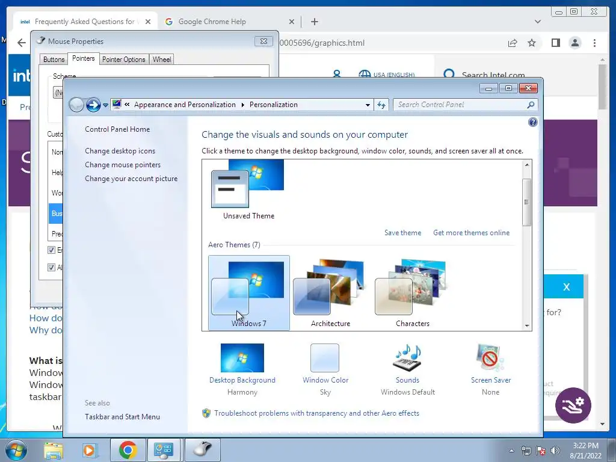The height and width of the screenshot is (462, 616).
Task: Select the Unsaved Theme thumbnail
Action: (248, 184)
